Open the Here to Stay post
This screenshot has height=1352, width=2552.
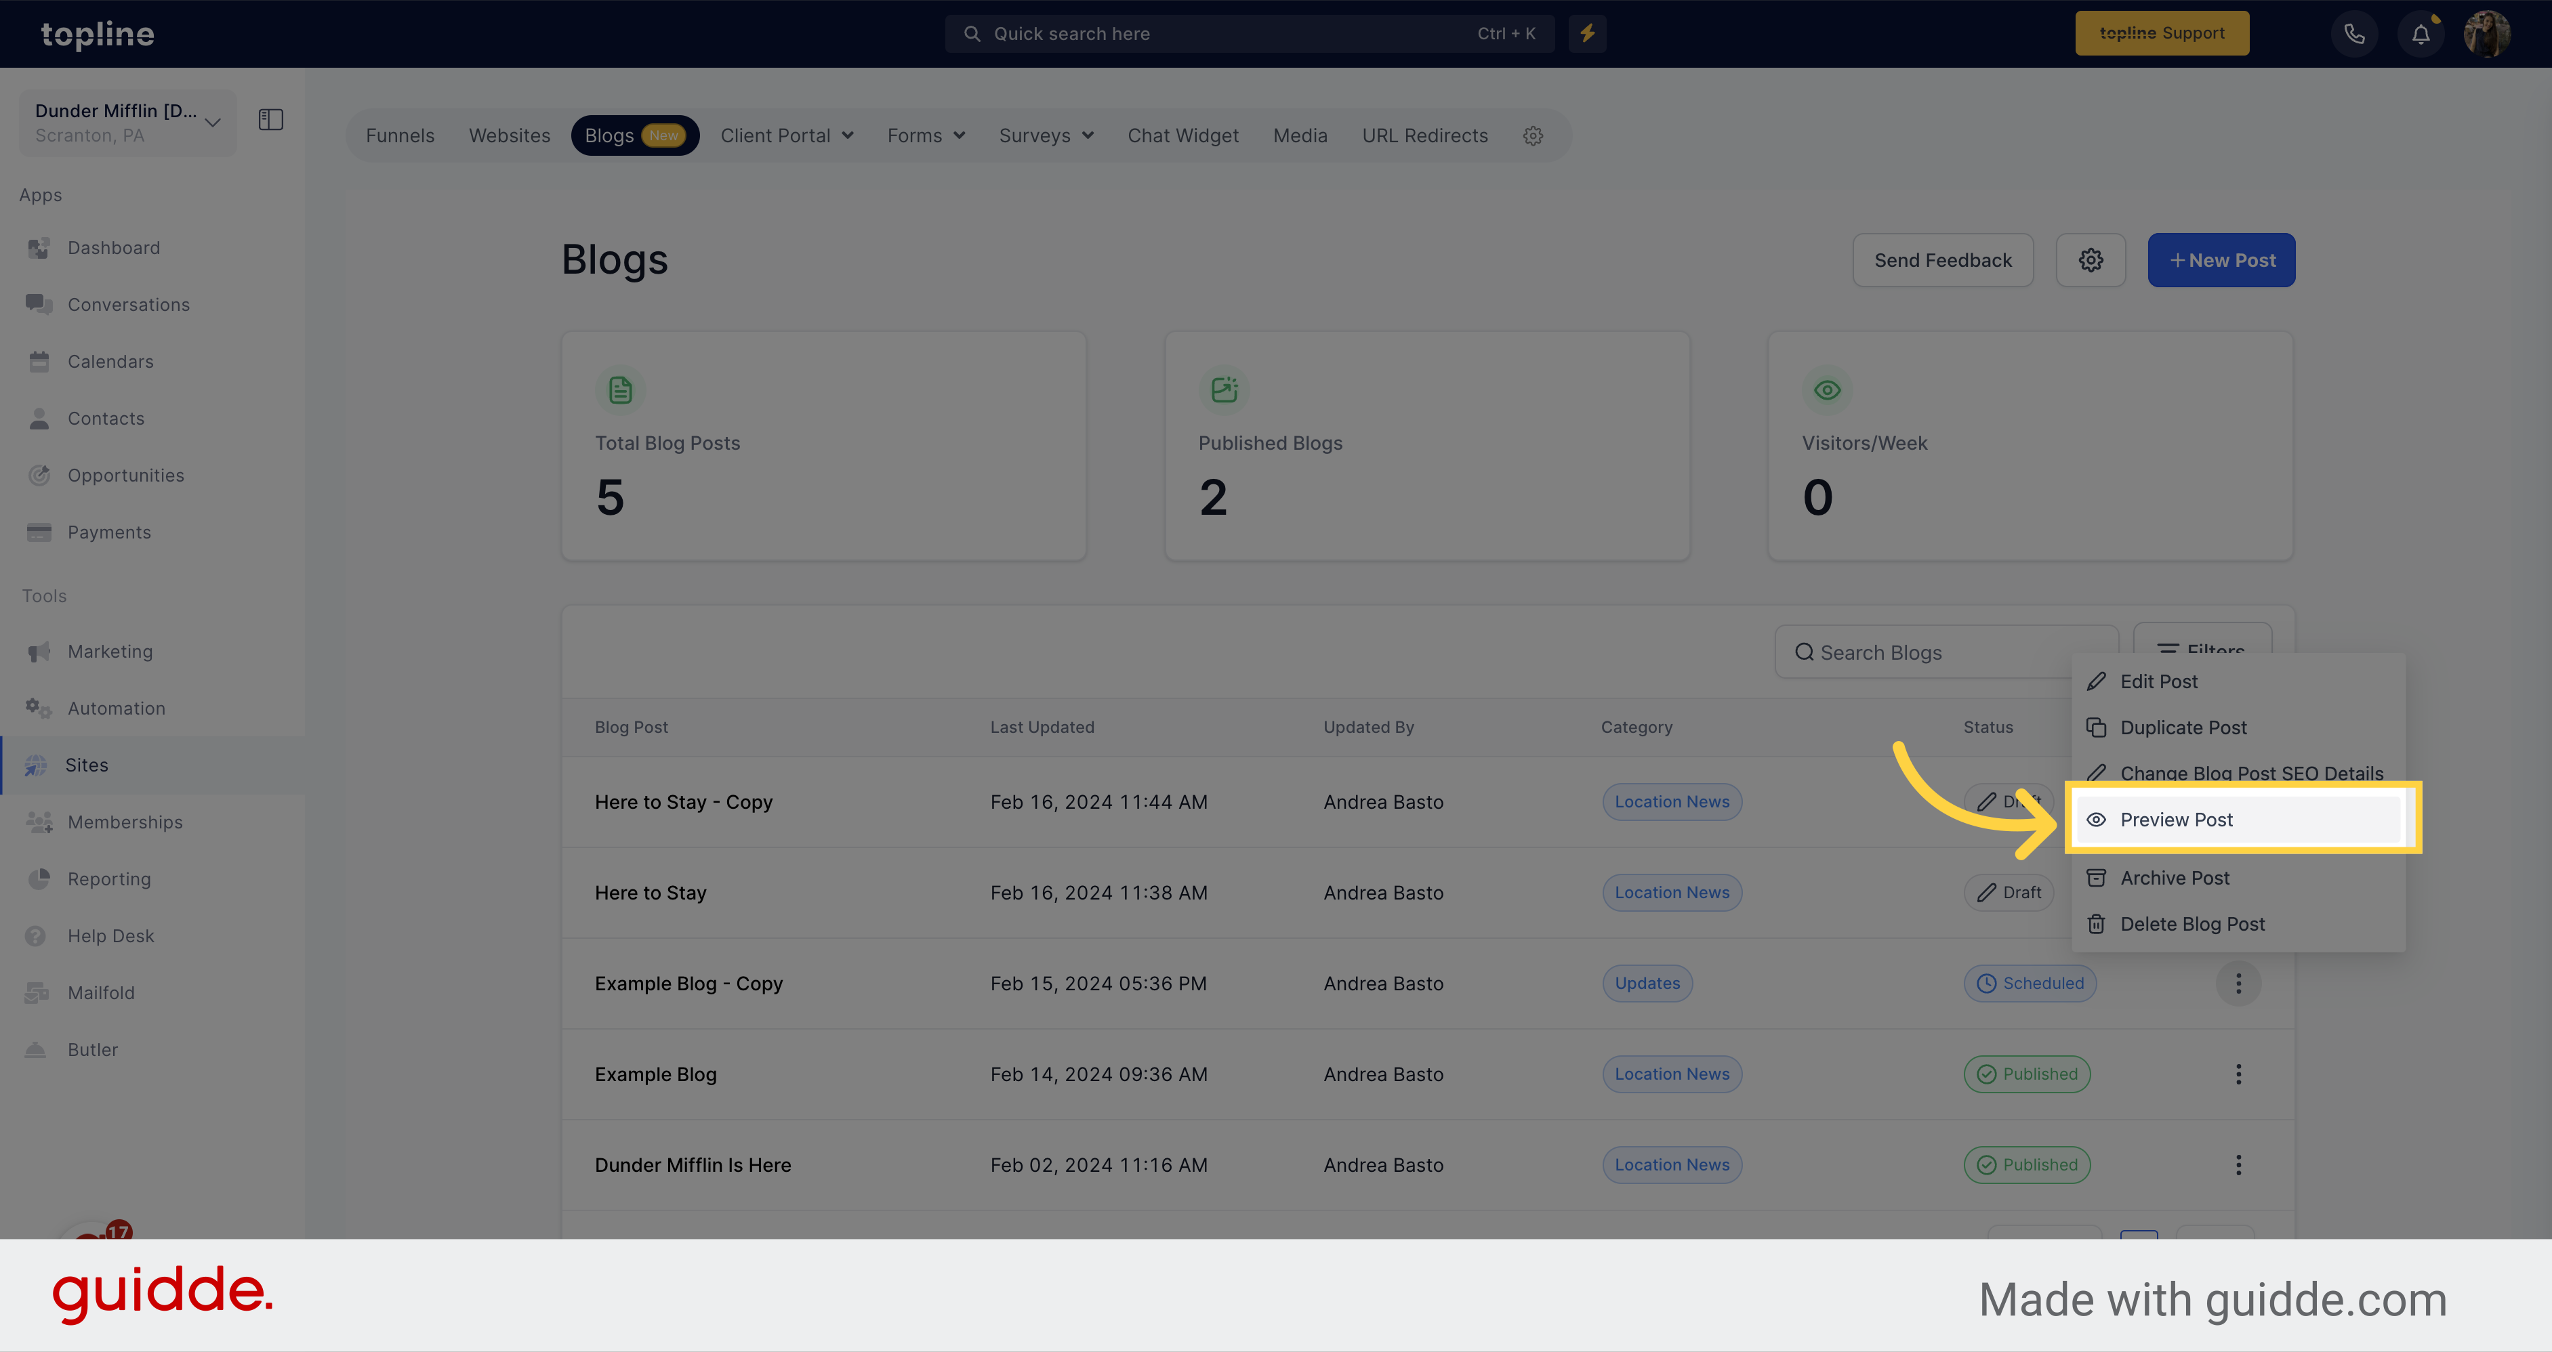(650, 893)
